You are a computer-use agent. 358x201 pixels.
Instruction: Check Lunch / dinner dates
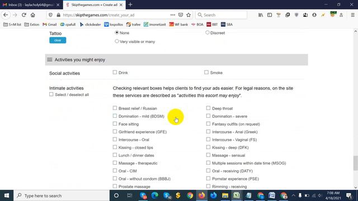pos(115,155)
